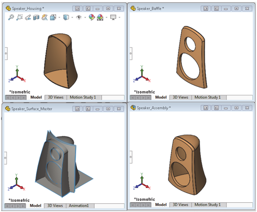Select Model tab in Speaker_Baffle window

tap(161, 97)
